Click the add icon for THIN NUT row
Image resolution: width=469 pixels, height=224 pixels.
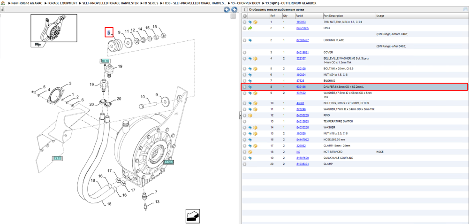pyautogui.click(x=245, y=22)
